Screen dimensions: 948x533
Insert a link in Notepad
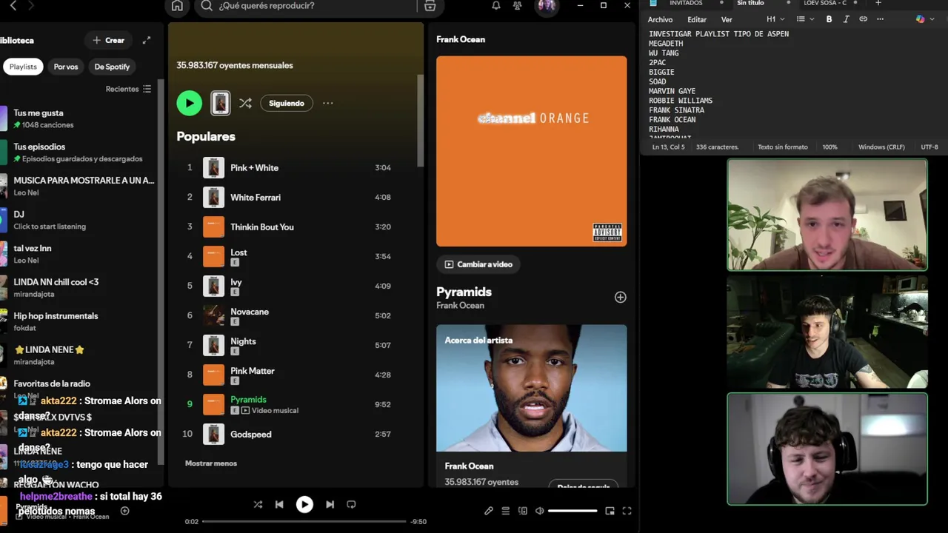[863, 19]
